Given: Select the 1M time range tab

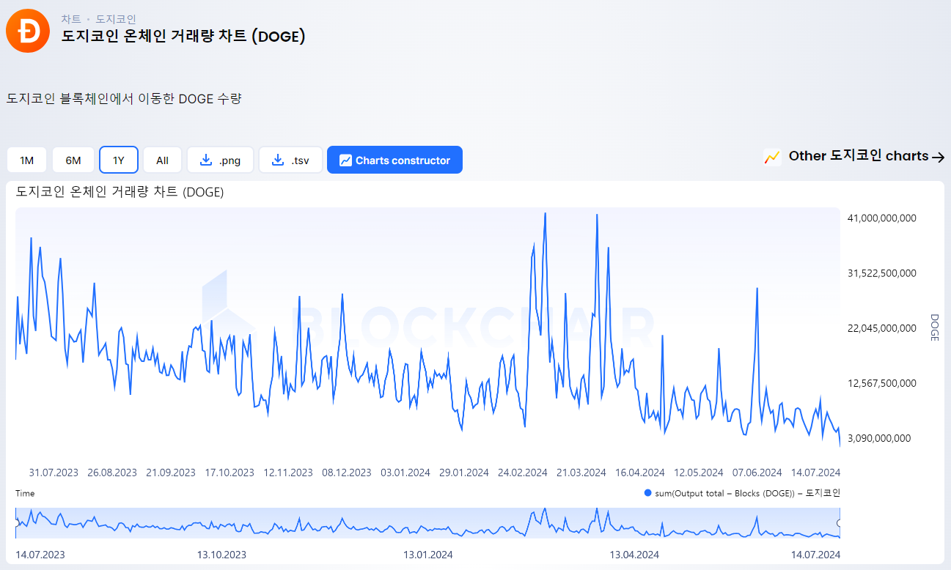Looking at the screenshot, I should pyautogui.click(x=27, y=160).
